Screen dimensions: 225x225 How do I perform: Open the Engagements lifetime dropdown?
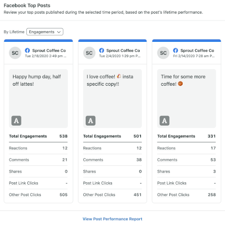(45, 32)
